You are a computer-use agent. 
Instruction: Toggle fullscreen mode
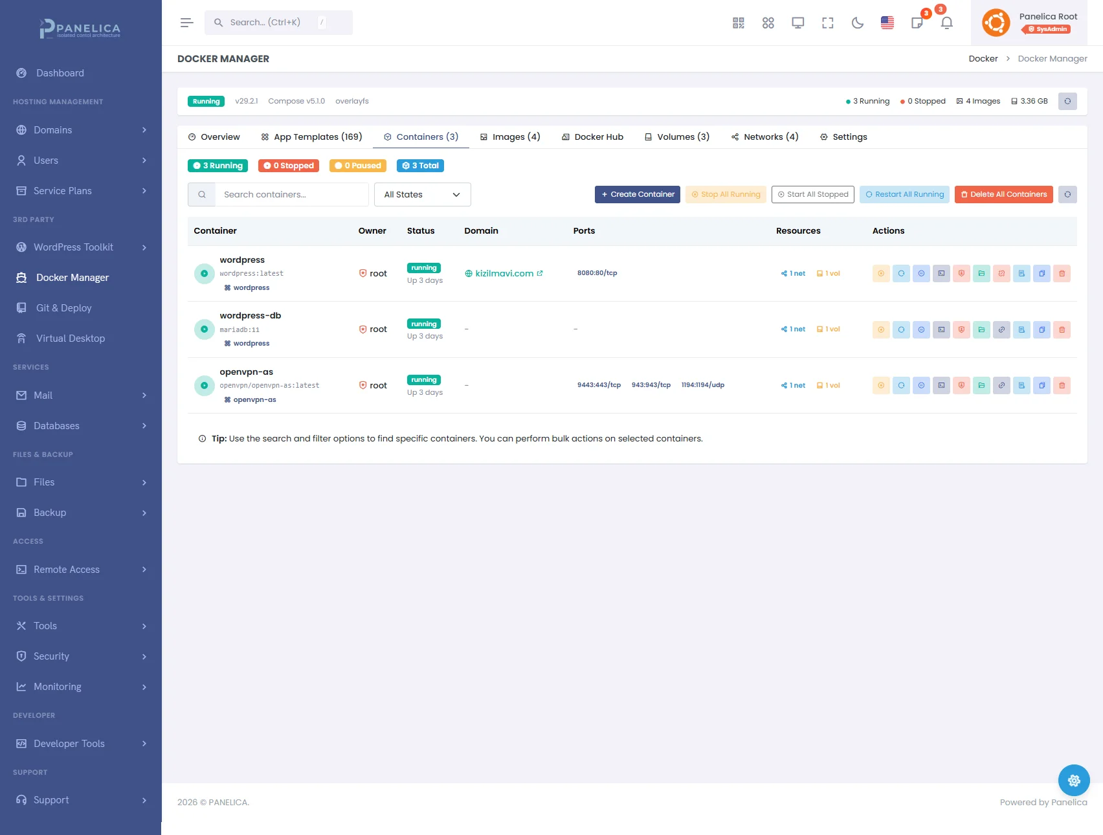click(827, 23)
